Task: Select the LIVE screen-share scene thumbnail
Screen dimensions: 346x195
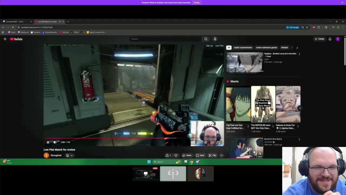Action: [145, 174]
